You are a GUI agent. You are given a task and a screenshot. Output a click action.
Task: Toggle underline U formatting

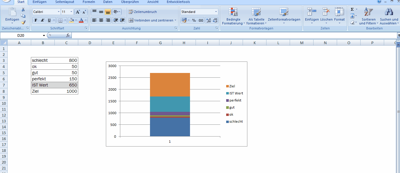pos(49,20)
